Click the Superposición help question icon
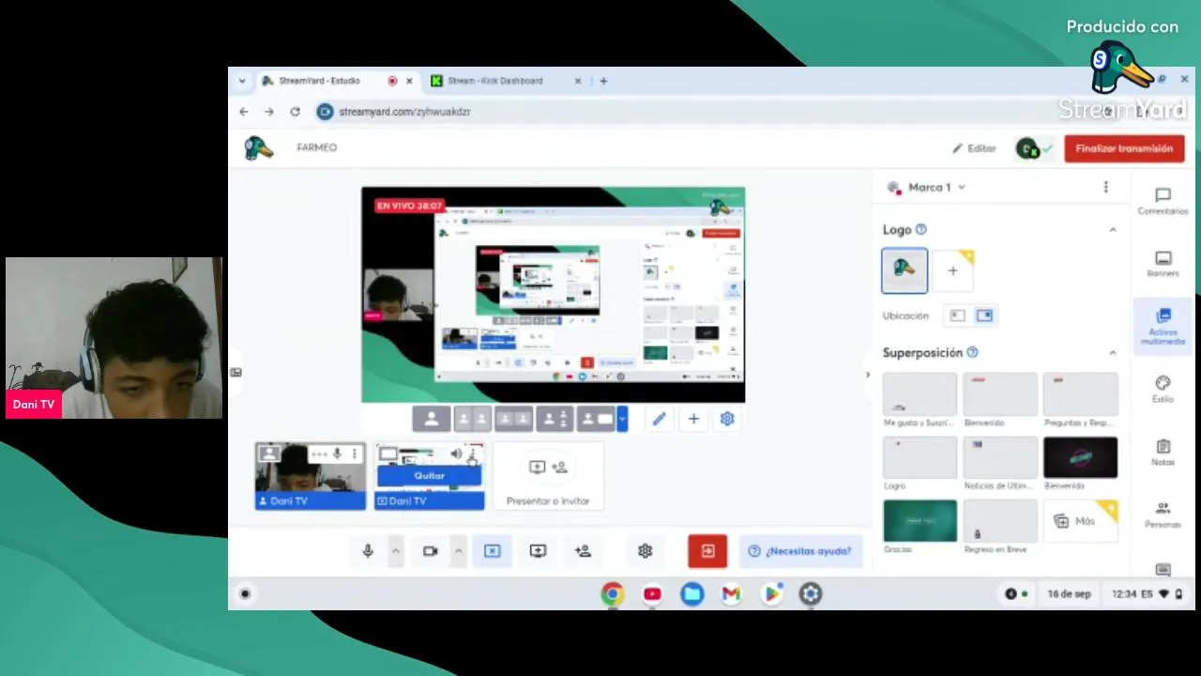 click(x=972, y=353)
